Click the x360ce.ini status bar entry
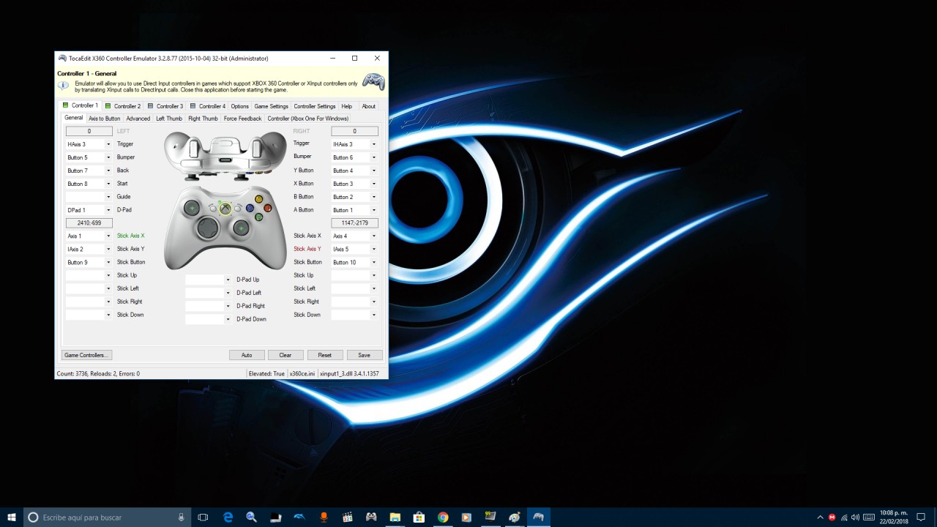 (302, 373)
